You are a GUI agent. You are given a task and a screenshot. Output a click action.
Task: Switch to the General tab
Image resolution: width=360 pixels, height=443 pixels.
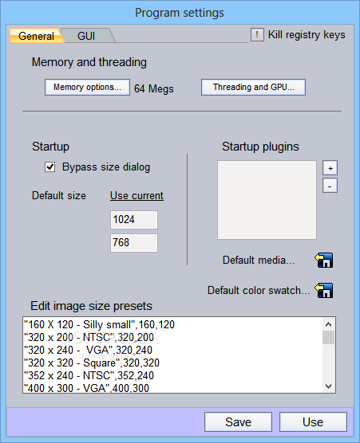tap(36, 36)
